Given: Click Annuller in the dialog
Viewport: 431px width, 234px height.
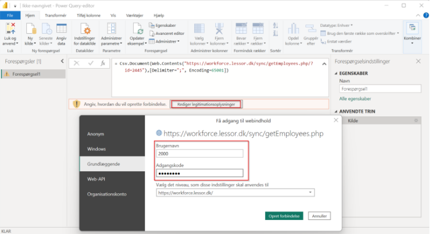Looking at the screenshot, I should pyautogui.click(x=319, y=216).
